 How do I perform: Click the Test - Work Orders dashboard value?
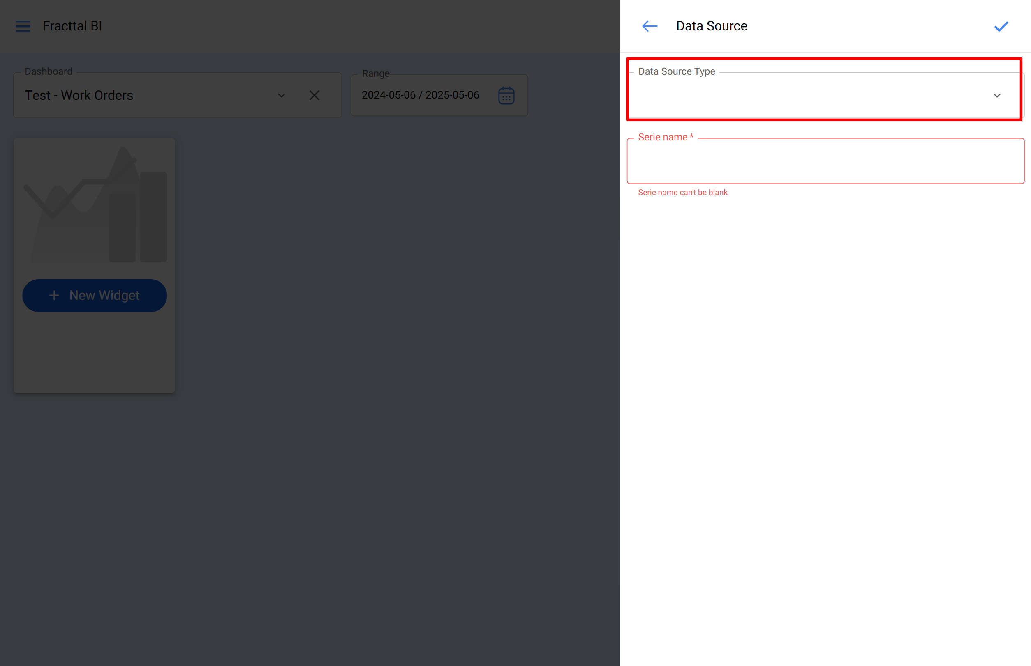click(79, 95)
